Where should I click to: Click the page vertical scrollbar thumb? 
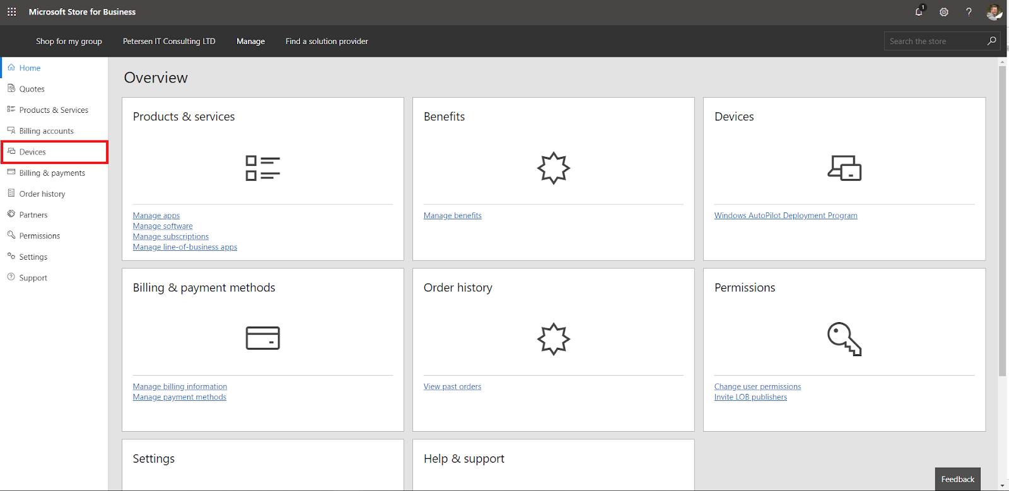click(1002, 221)
